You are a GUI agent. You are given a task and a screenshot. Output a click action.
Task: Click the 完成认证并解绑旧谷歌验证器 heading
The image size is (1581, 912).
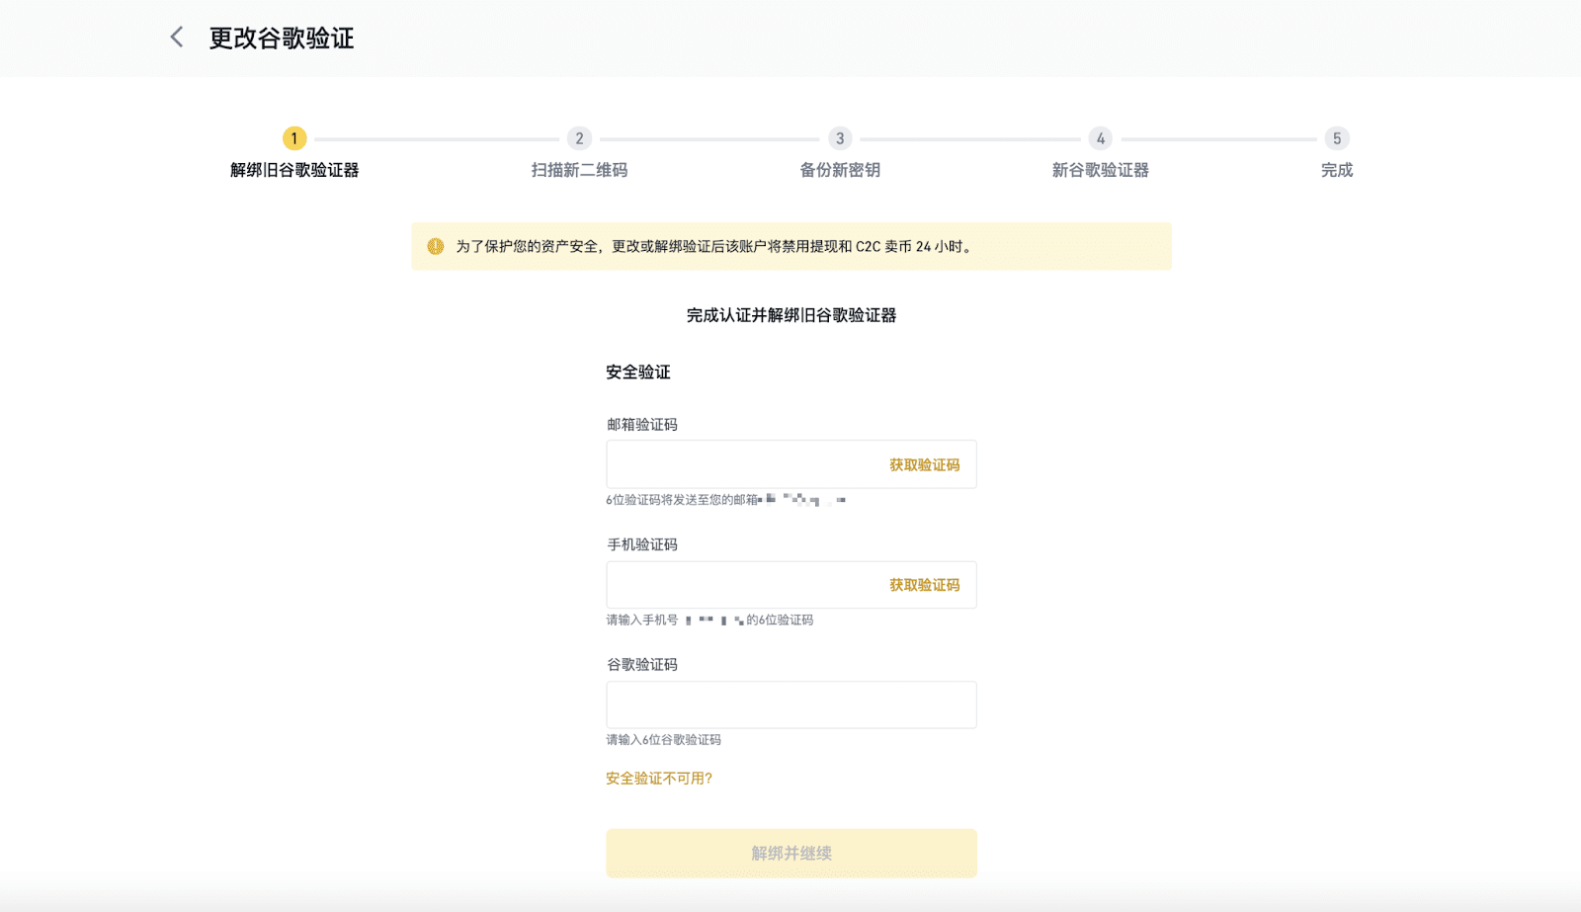pos(791,315)
